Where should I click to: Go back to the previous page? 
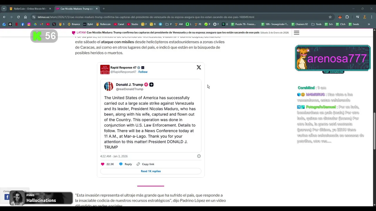click(4, 17)
